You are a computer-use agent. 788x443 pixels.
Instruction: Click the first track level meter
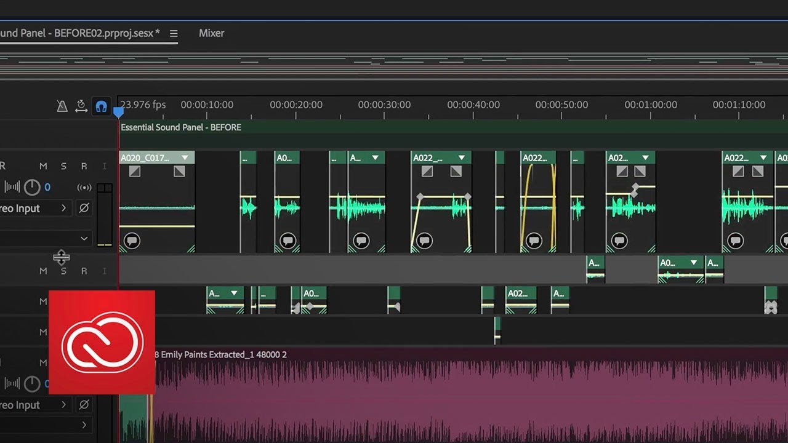click(x=105, y=215)
